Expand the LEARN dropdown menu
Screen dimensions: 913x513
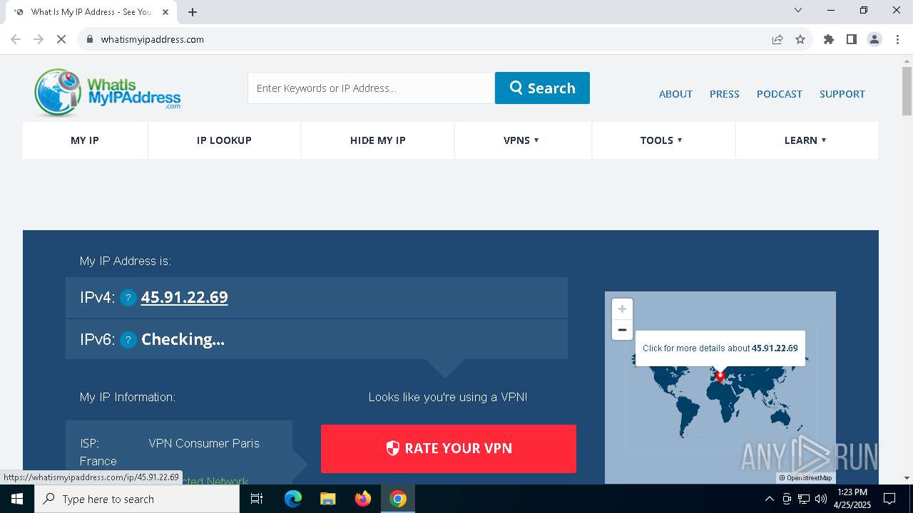(806, 140)
